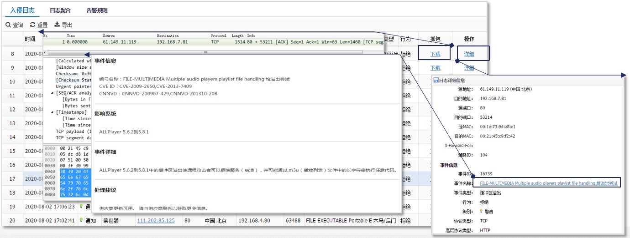This screenshot has width=630, height=238.
Task: Click the 警告 level bulb icon
Action: click(x=481, y=211)
